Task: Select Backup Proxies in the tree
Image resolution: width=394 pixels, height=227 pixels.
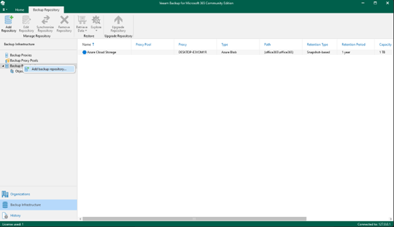Action: 21,55
